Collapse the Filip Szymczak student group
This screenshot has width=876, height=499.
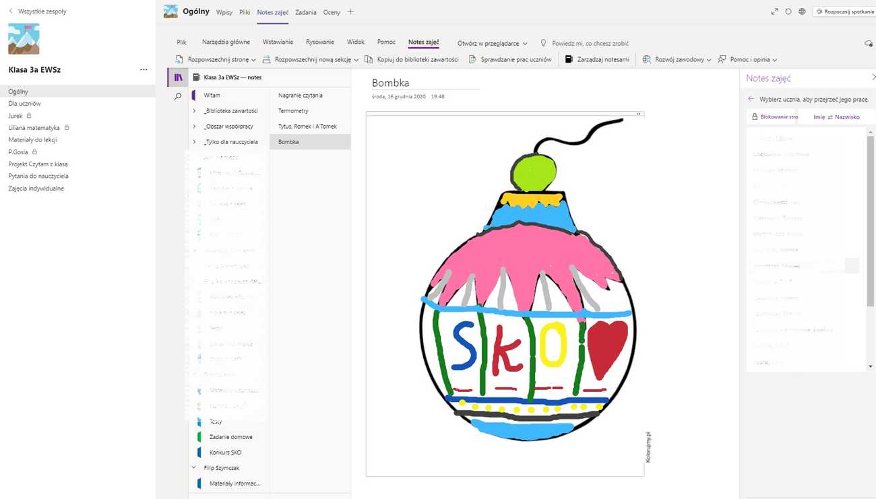195,467
